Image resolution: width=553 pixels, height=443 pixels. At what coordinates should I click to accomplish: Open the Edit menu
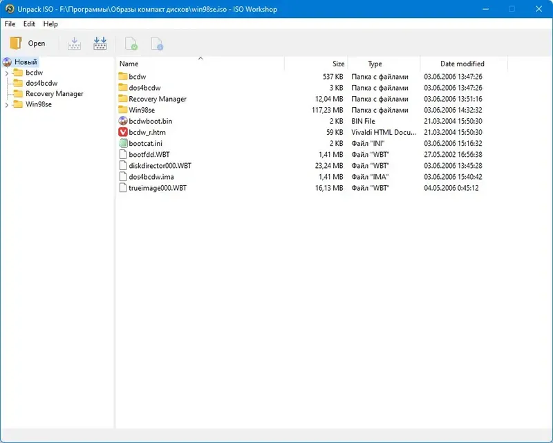(29, 24)
